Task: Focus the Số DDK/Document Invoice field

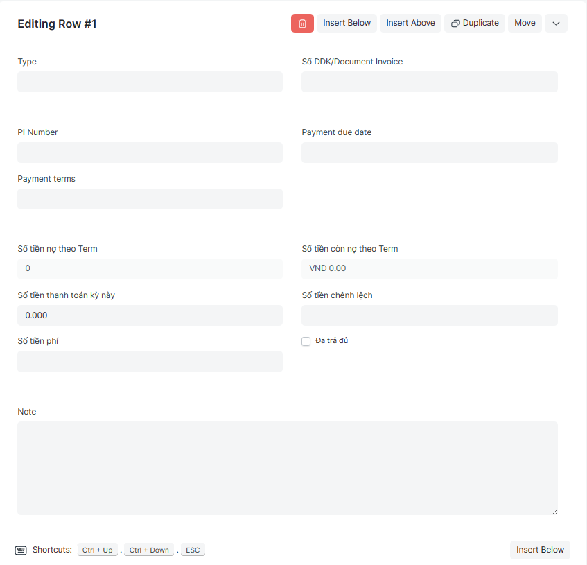Action: (x=429, y=82)
